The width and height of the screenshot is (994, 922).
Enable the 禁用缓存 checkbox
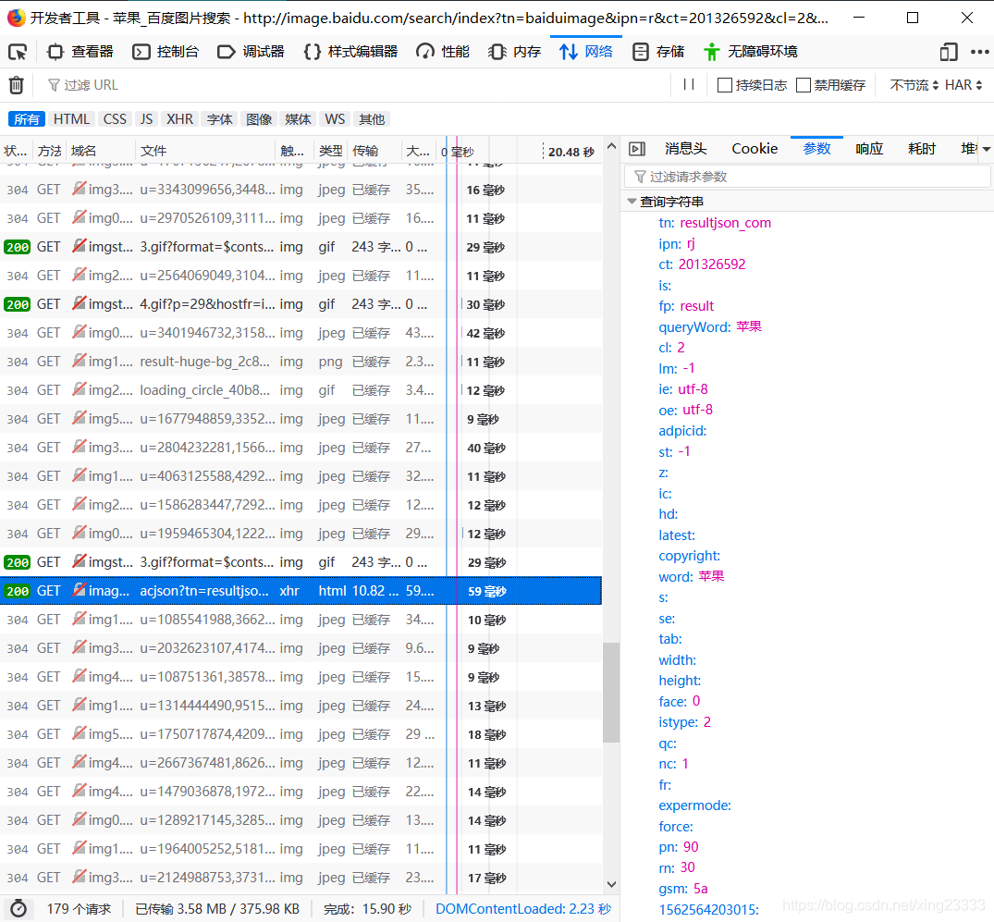[x=804, y=85]
